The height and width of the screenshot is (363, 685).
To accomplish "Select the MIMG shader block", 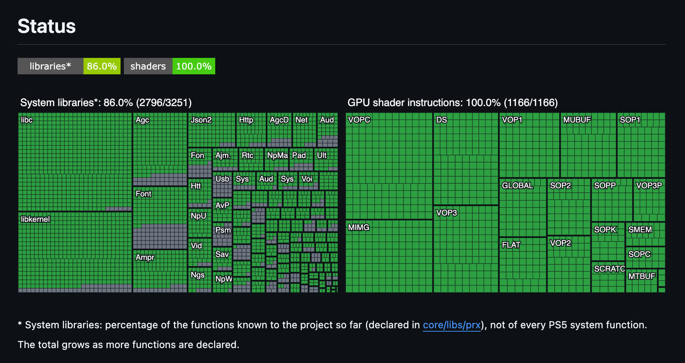I will [x=389, y=256].
